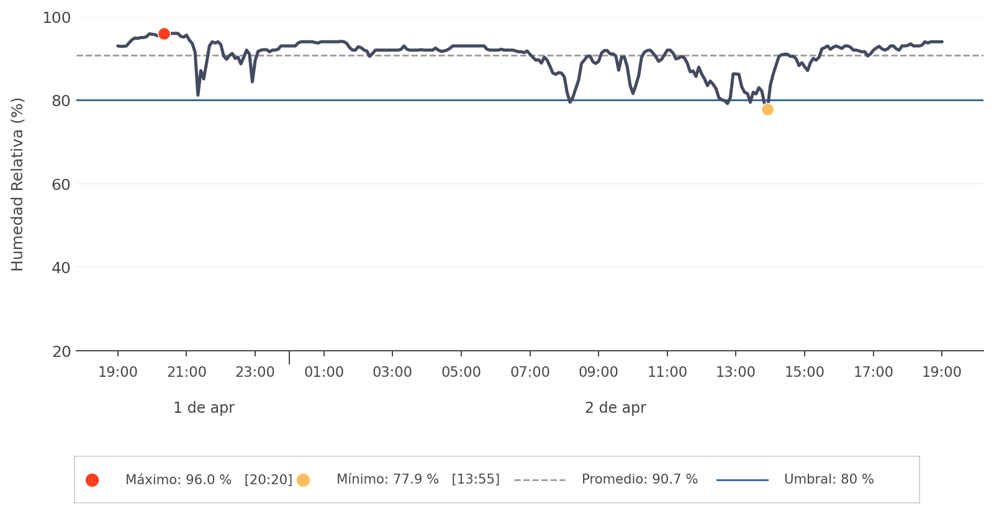
Task: Click the 13:00 time axis tick label
Action: (x=736, y=372)
